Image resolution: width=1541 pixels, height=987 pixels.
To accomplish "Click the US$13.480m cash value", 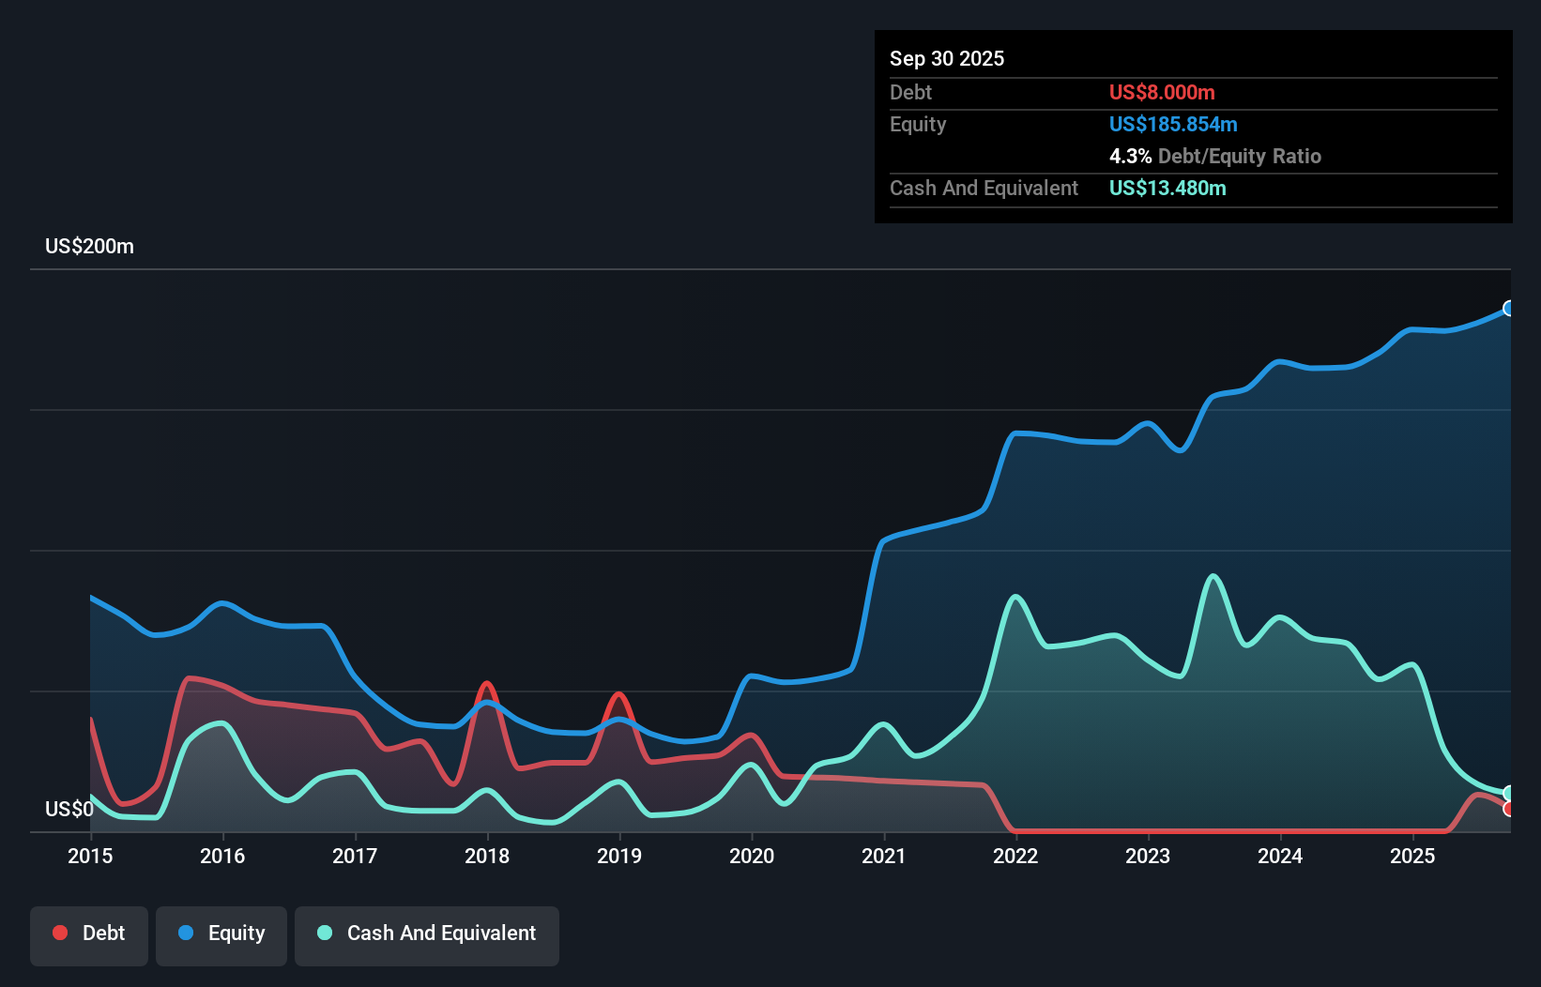I will pyautogui.click(x=1167, y=188).
